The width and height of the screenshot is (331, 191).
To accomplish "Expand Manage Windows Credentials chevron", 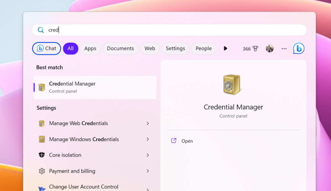I will 148,139.
